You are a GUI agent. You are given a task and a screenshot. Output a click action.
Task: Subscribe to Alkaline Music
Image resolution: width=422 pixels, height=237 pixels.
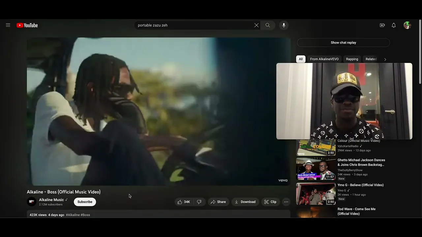(x=85, y=202)
